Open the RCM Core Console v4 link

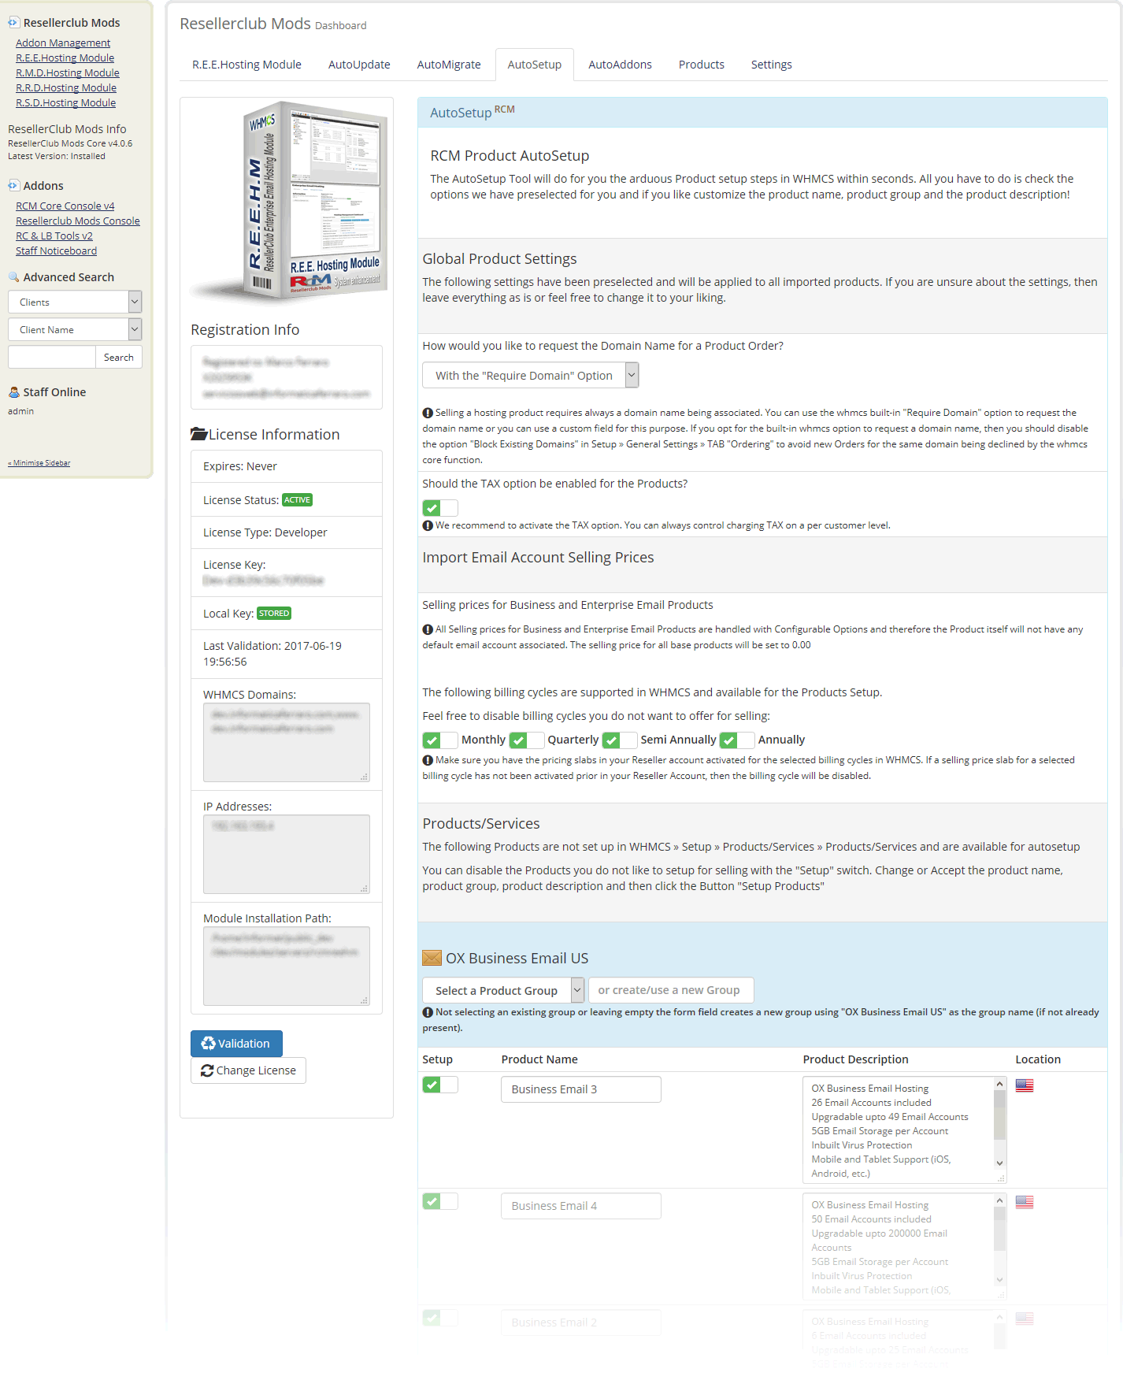pos(65,206)
